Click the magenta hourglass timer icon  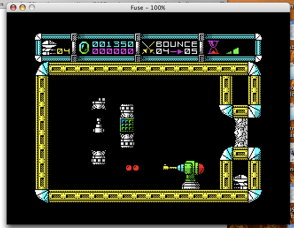(x=214, y=47)
